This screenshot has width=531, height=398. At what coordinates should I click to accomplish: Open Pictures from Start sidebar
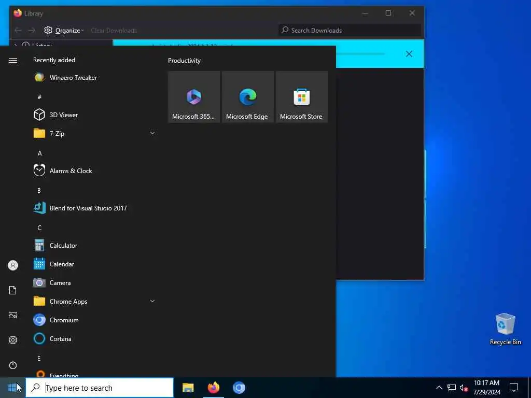coord(13,315)
